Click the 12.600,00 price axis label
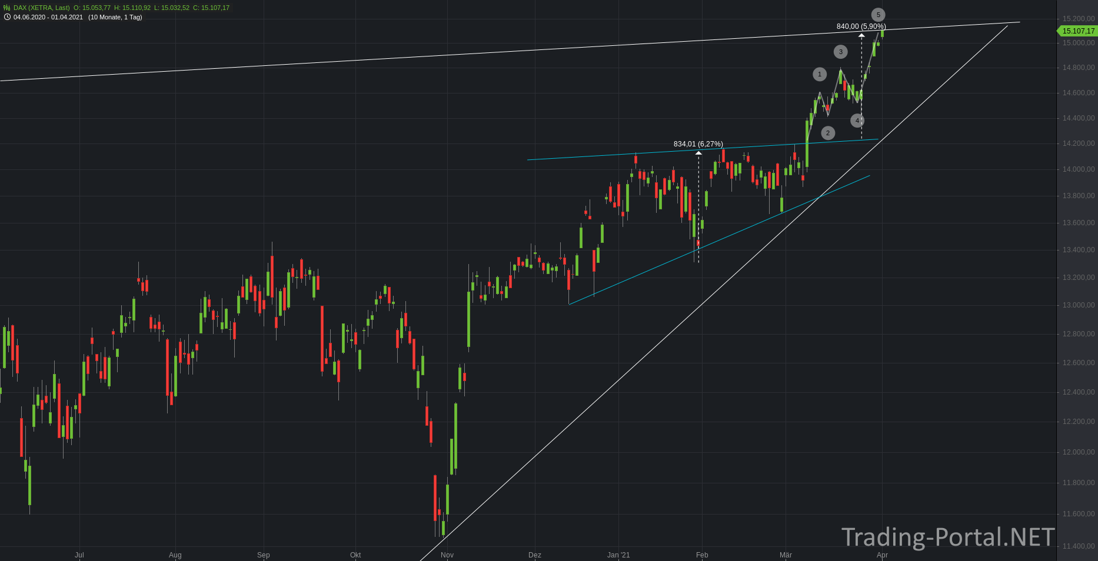This screenshot has width=1098, height=561. click(1079, 363)
